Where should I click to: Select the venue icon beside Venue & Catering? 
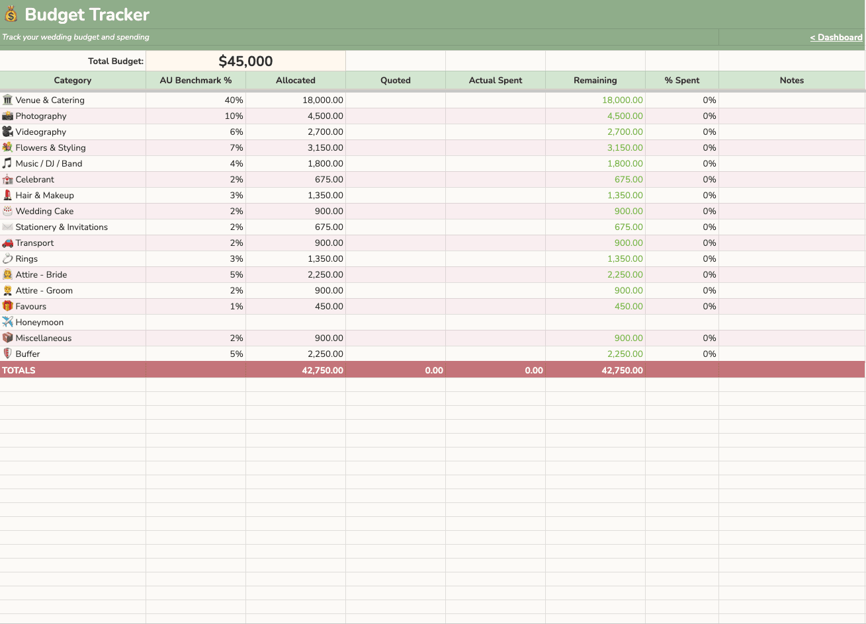[x=9, y=100]
